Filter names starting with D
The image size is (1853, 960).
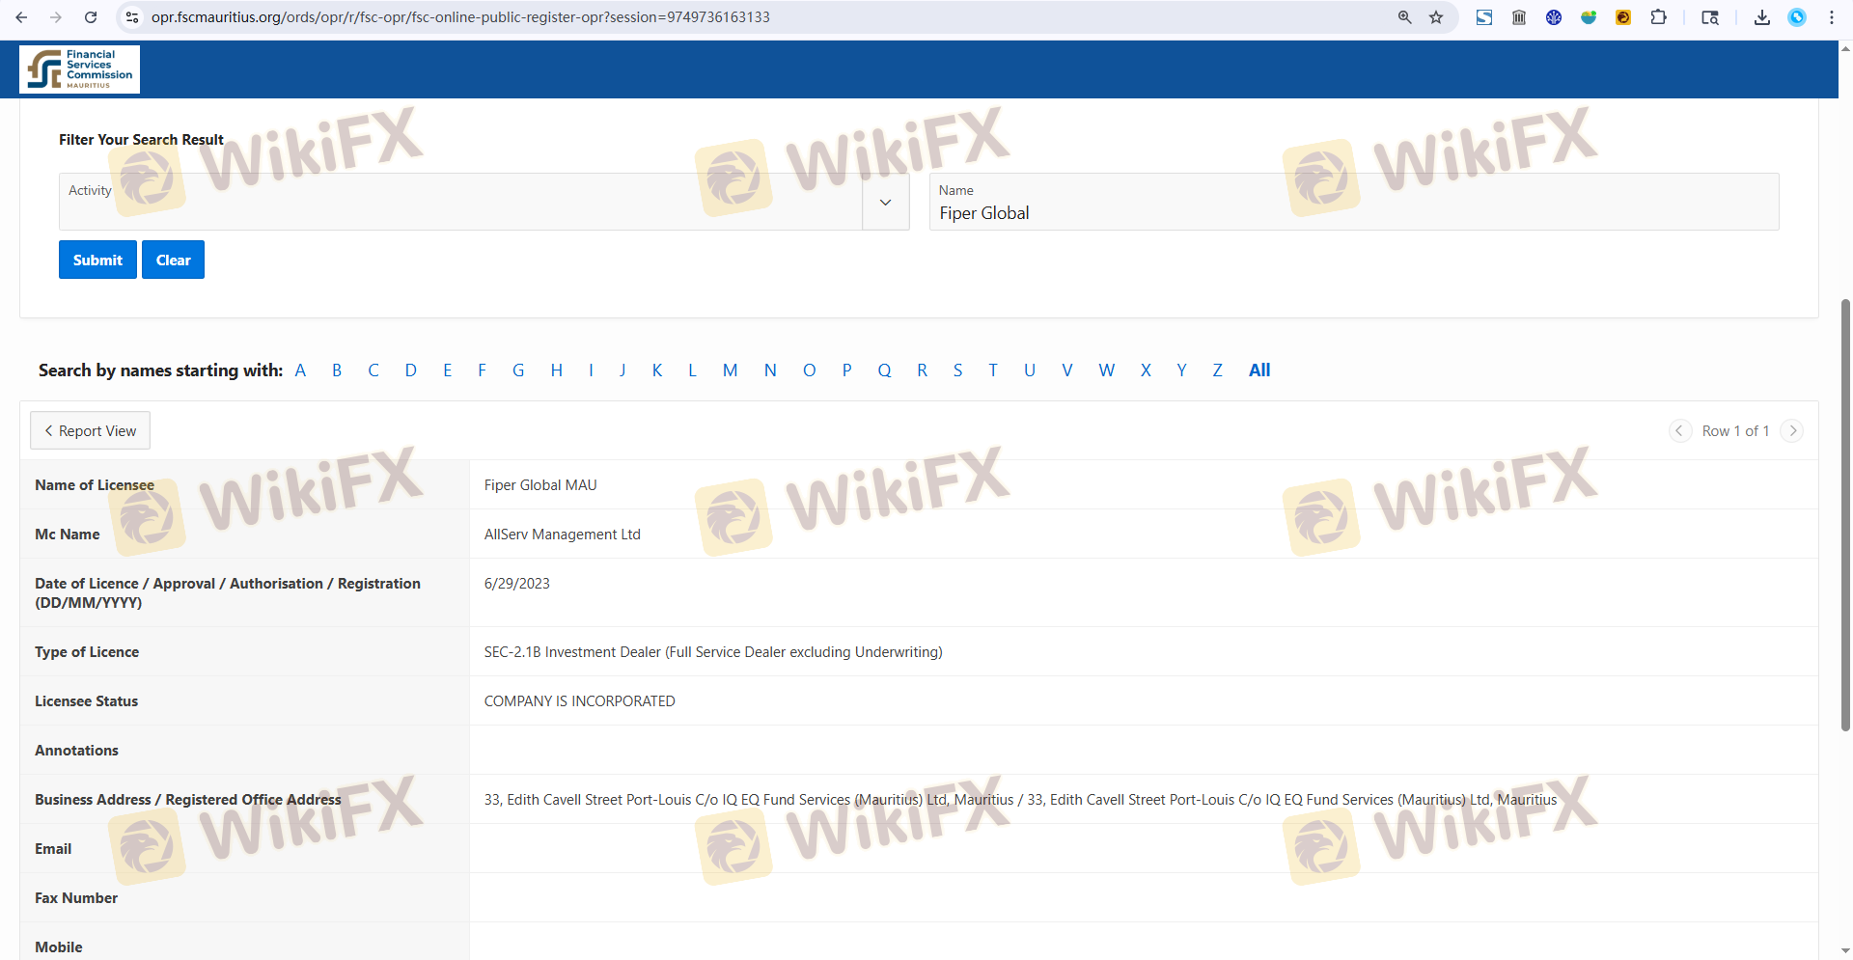[x=411, y=370]
